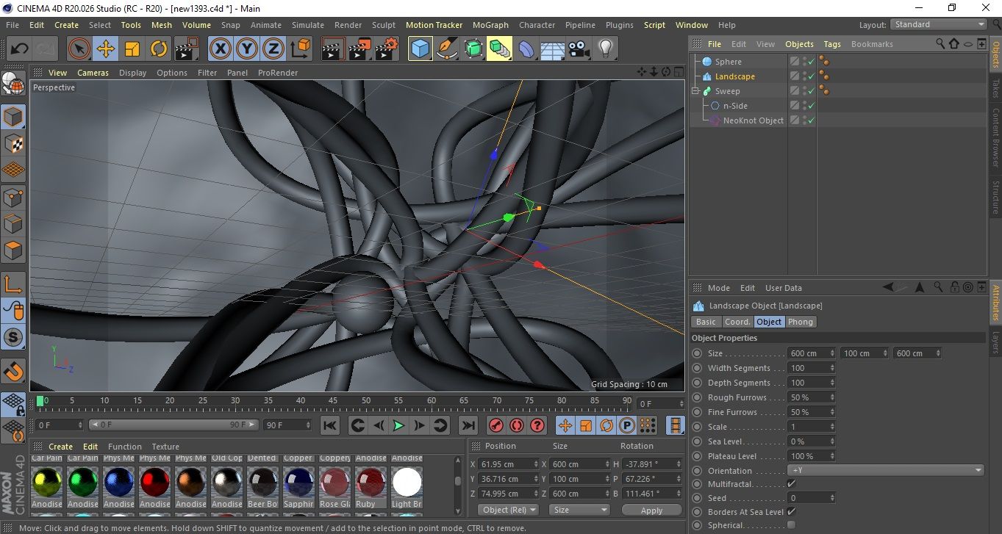1002x534 pixels.
Task: Switch to Texture mode icon
Action: point(14,143)
